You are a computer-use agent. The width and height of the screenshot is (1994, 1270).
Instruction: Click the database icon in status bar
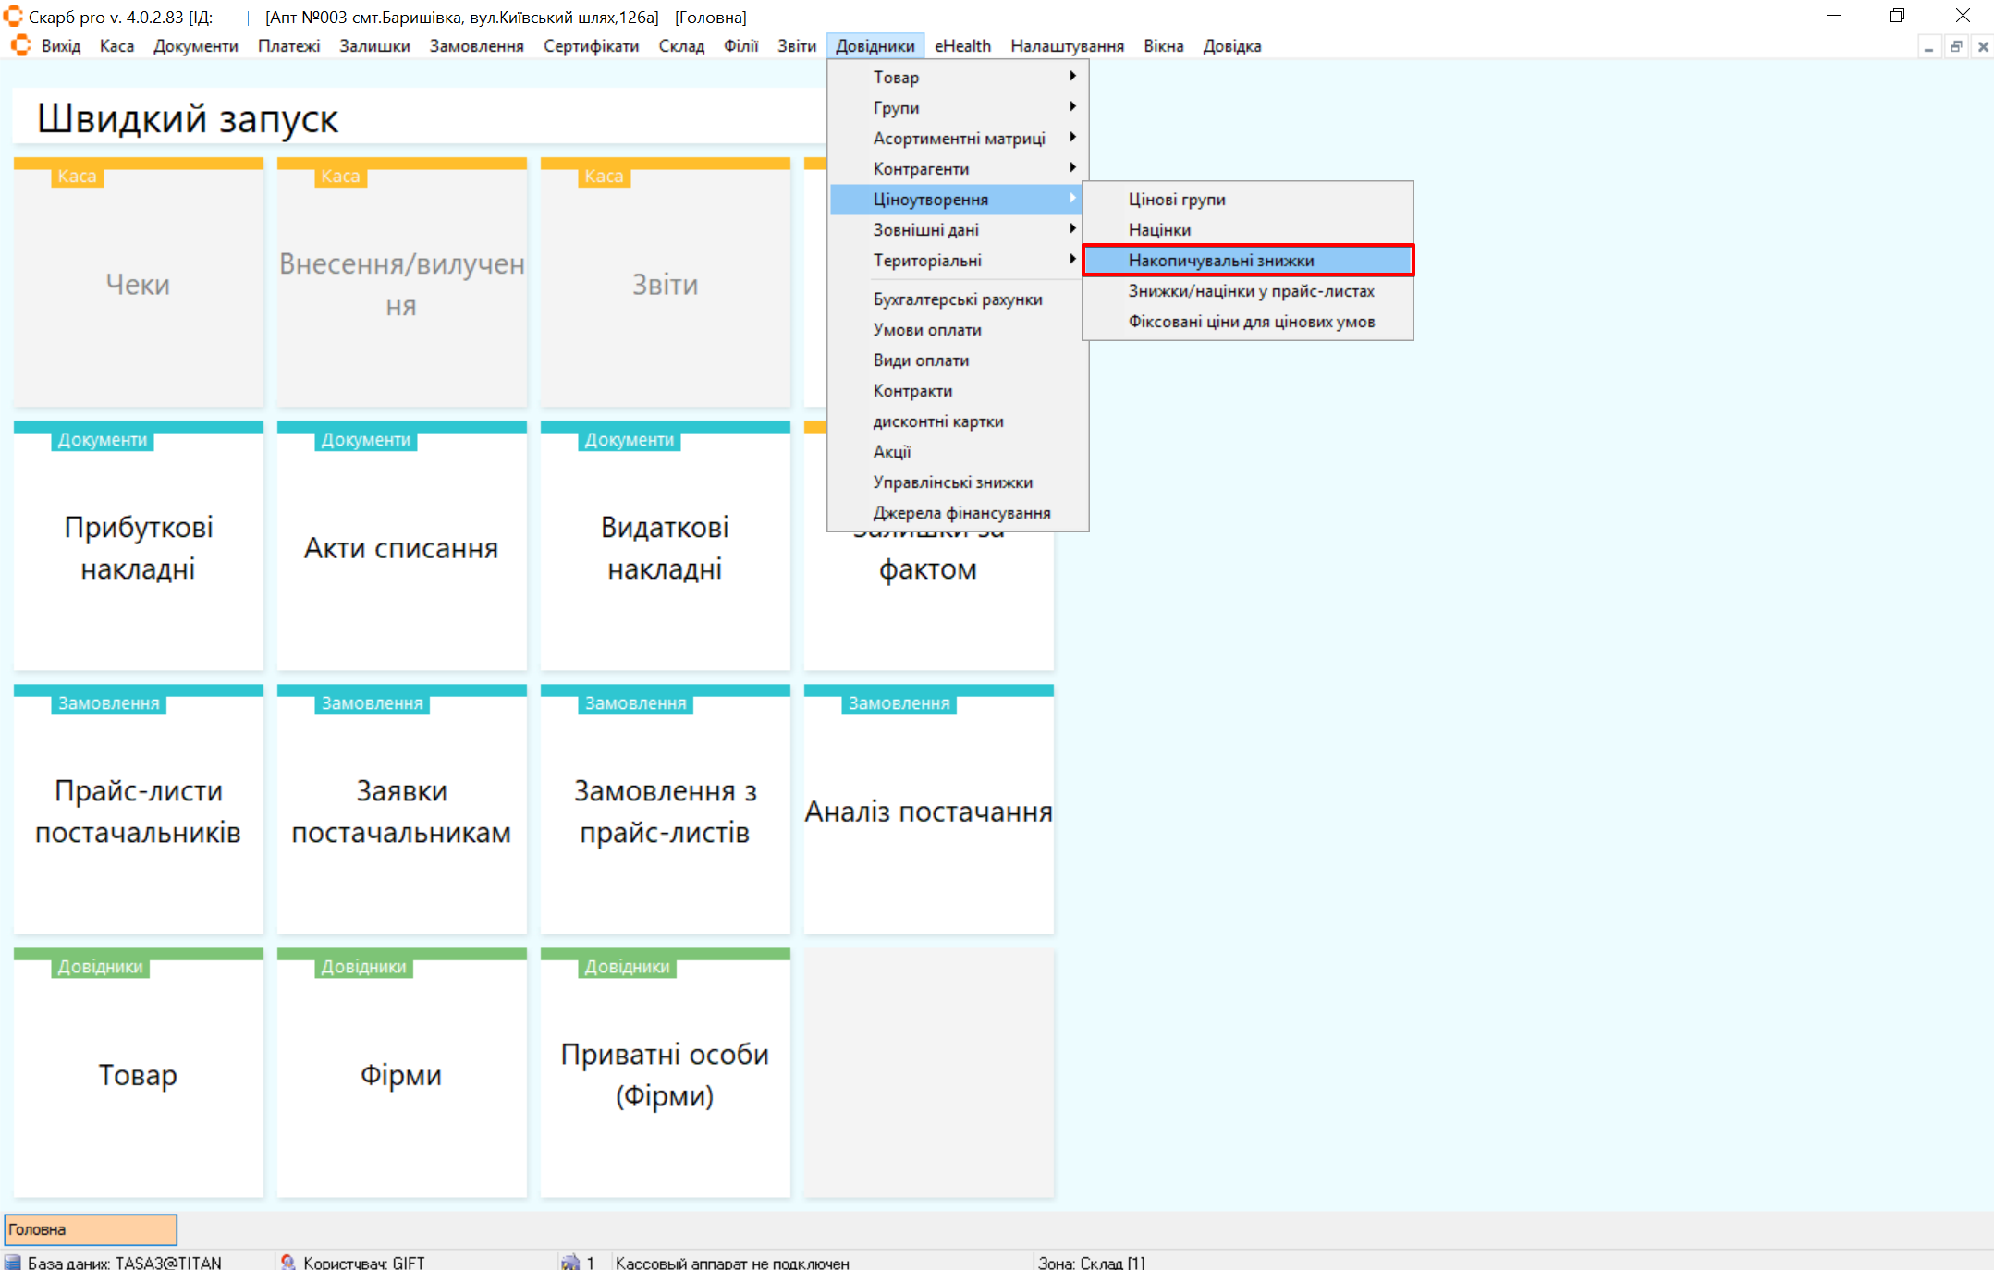coord(13,1262)
